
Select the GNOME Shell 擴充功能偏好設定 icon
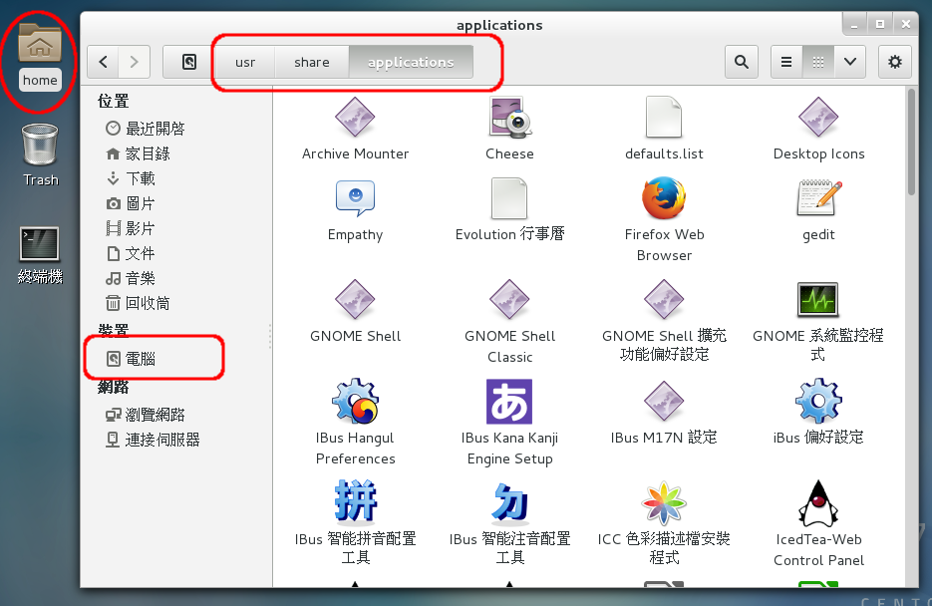point(664,300)
